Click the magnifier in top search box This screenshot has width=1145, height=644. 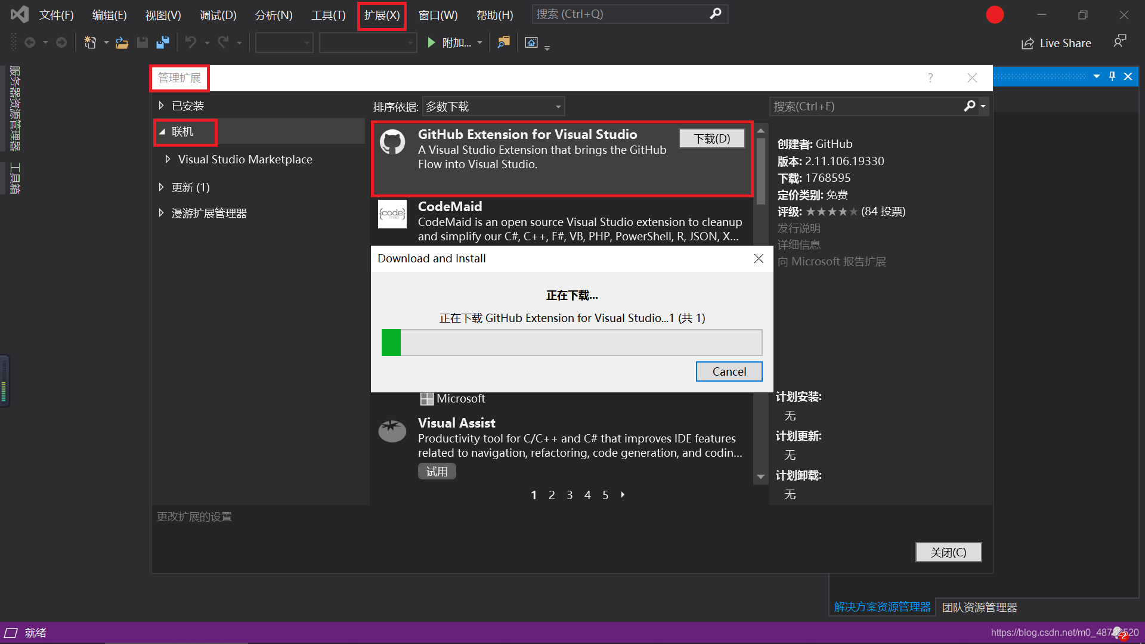[x=716, y=14]
